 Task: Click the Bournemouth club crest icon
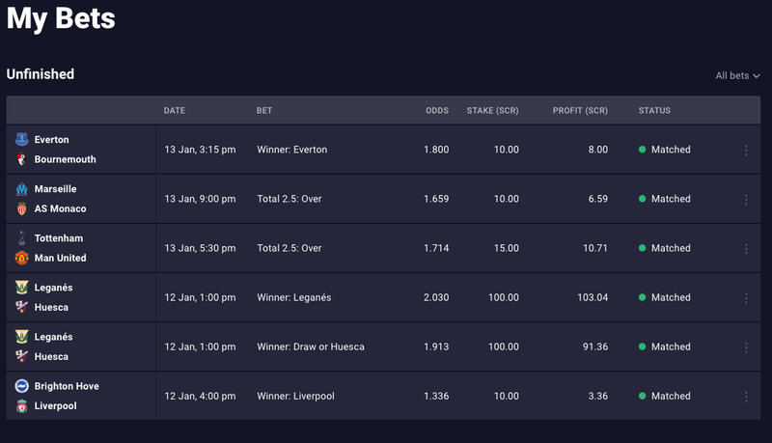coord(21,159)
